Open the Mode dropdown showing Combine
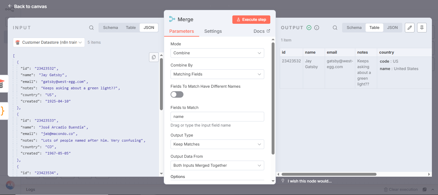This screenshot has width=438, height=195. tap(217, 53)
